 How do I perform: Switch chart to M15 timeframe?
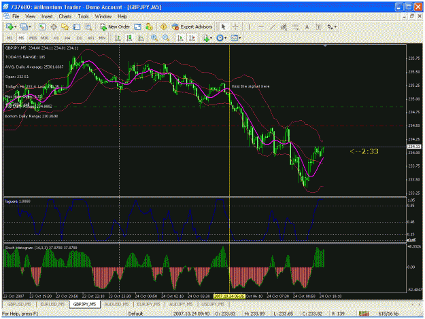click(x=33, y=38)
